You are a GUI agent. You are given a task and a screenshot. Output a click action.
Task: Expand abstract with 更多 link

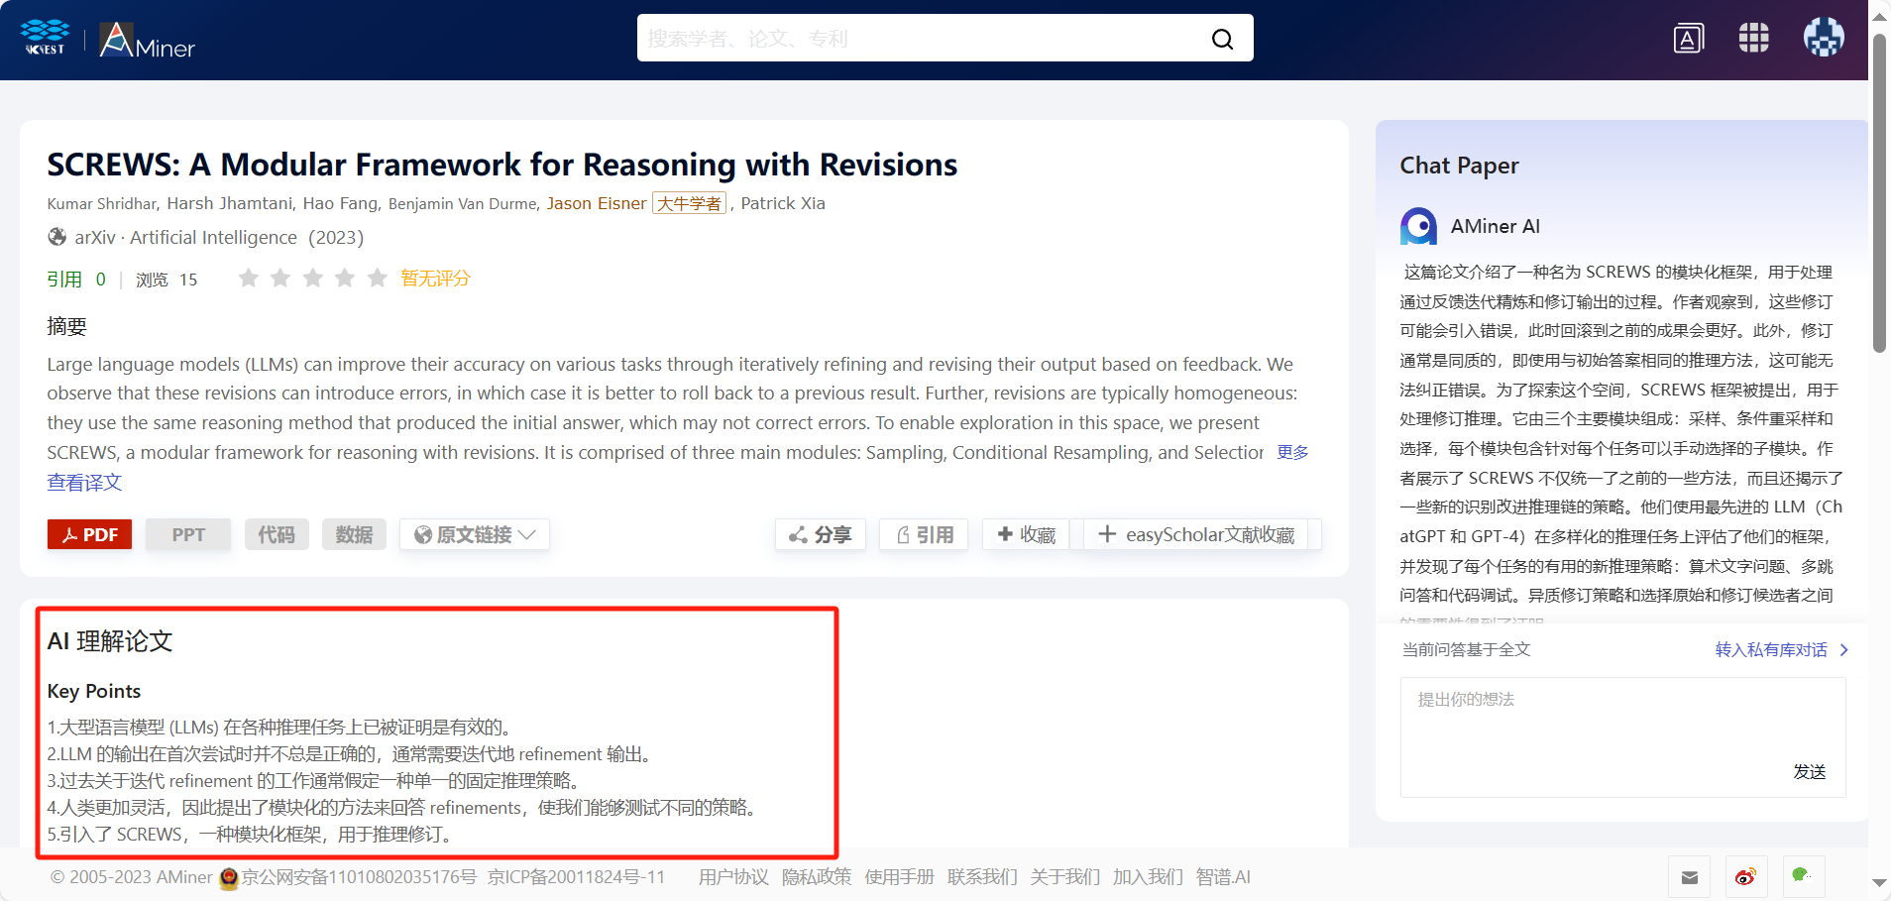coord(1292,452)
